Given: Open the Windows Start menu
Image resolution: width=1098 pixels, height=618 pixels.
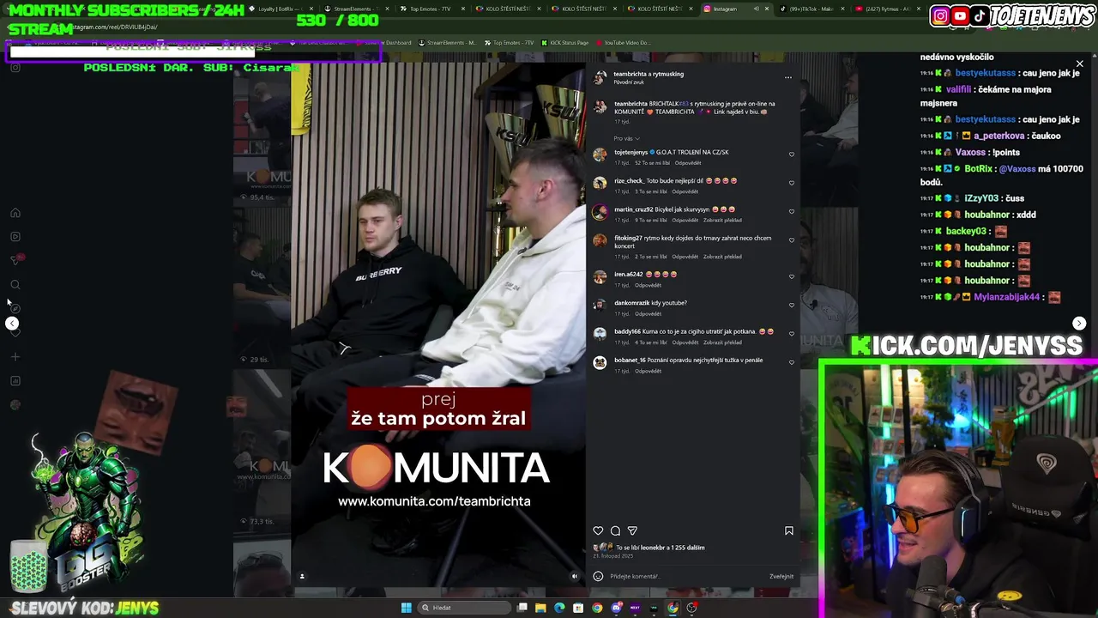Looking at the screenshot, I should pos(406,608).
